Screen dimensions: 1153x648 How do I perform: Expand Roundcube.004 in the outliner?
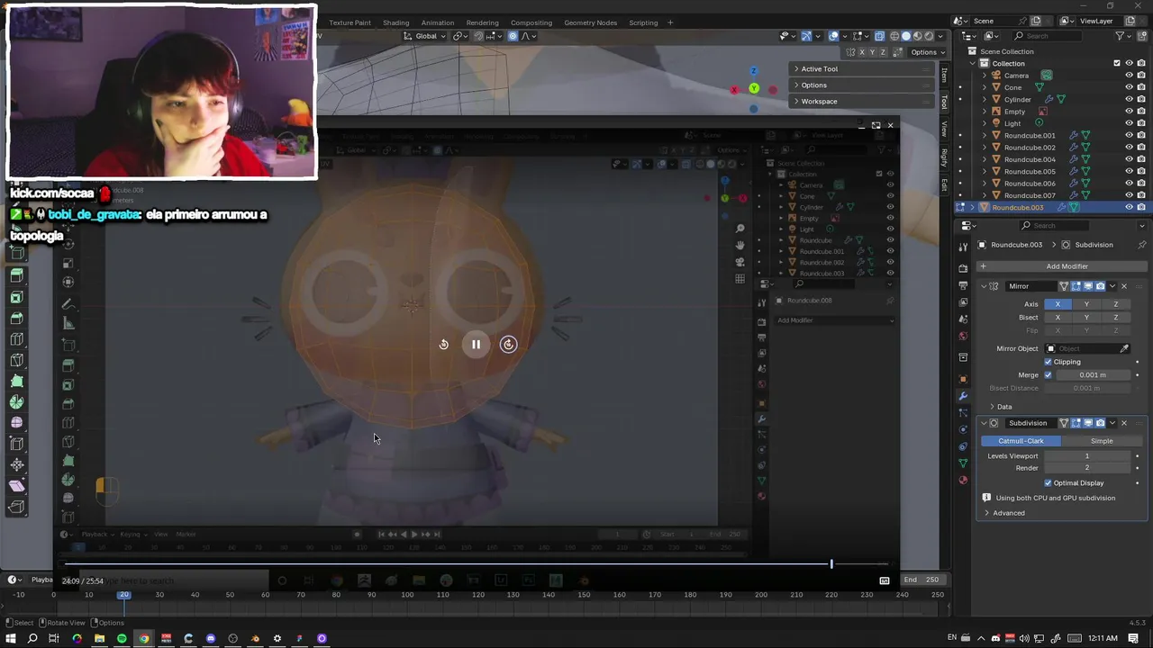[x=985, y=159]
